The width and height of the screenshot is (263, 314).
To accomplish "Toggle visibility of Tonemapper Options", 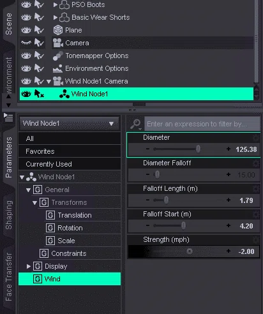I will click(x=26, y=56).
